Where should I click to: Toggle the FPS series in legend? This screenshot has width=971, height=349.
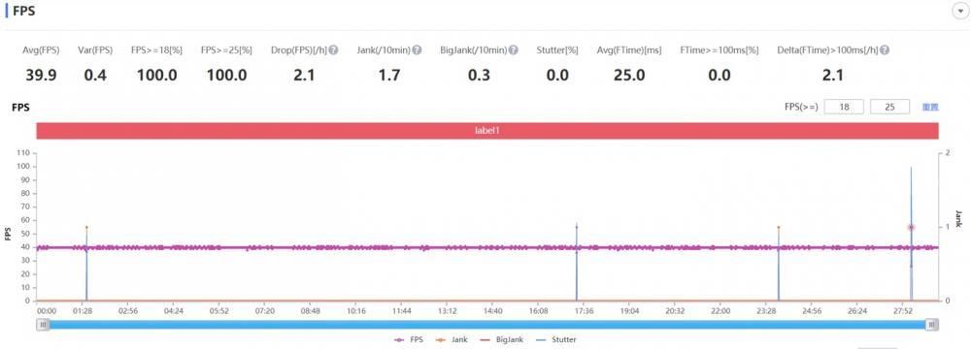pyautogui.click(x=409, y=339)
